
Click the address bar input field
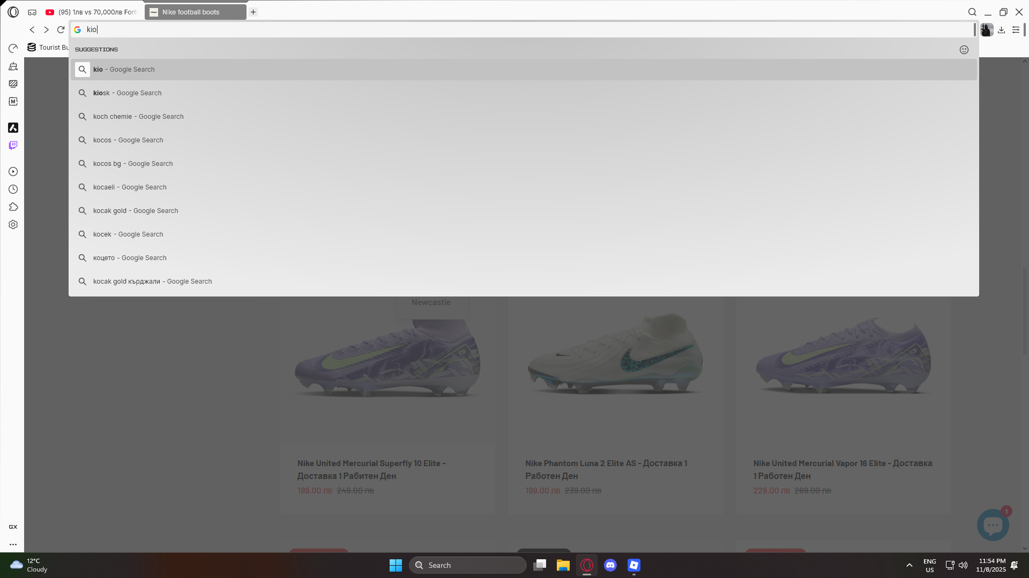pos(482,30)
